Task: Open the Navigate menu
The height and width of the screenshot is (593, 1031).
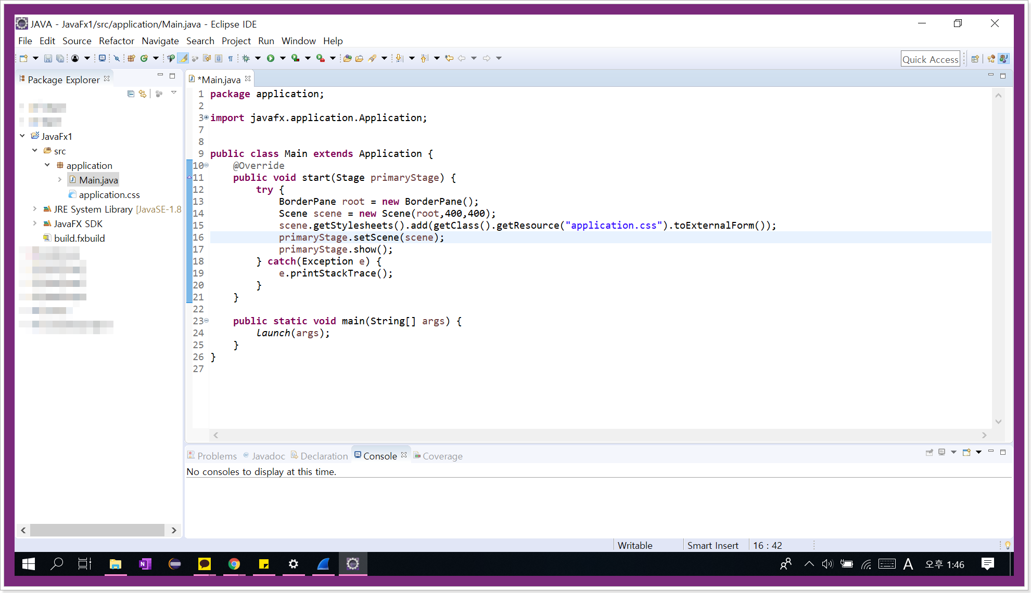Action: (160, 41)
